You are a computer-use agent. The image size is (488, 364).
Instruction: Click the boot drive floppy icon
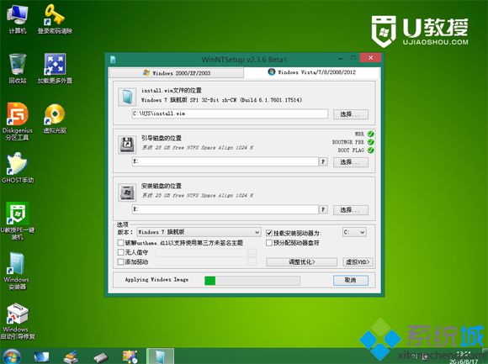tap(127, 145)
